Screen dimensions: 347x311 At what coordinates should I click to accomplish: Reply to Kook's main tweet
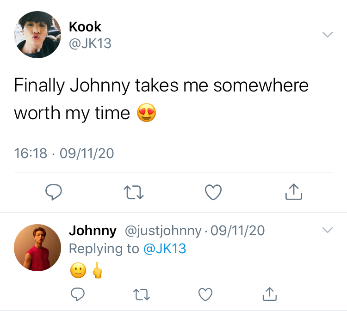pos(54,192)
